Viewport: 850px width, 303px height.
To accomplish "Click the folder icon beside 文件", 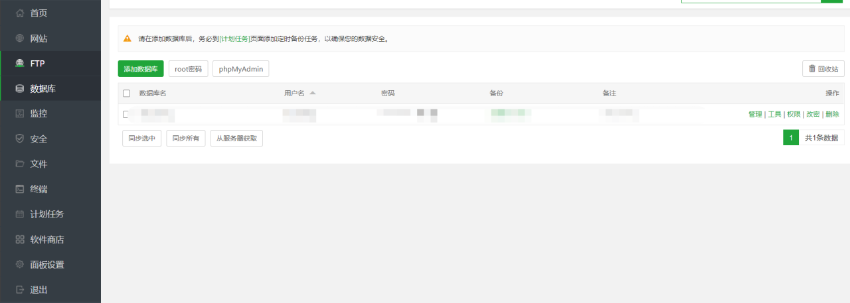I will [x=20, y=164].
